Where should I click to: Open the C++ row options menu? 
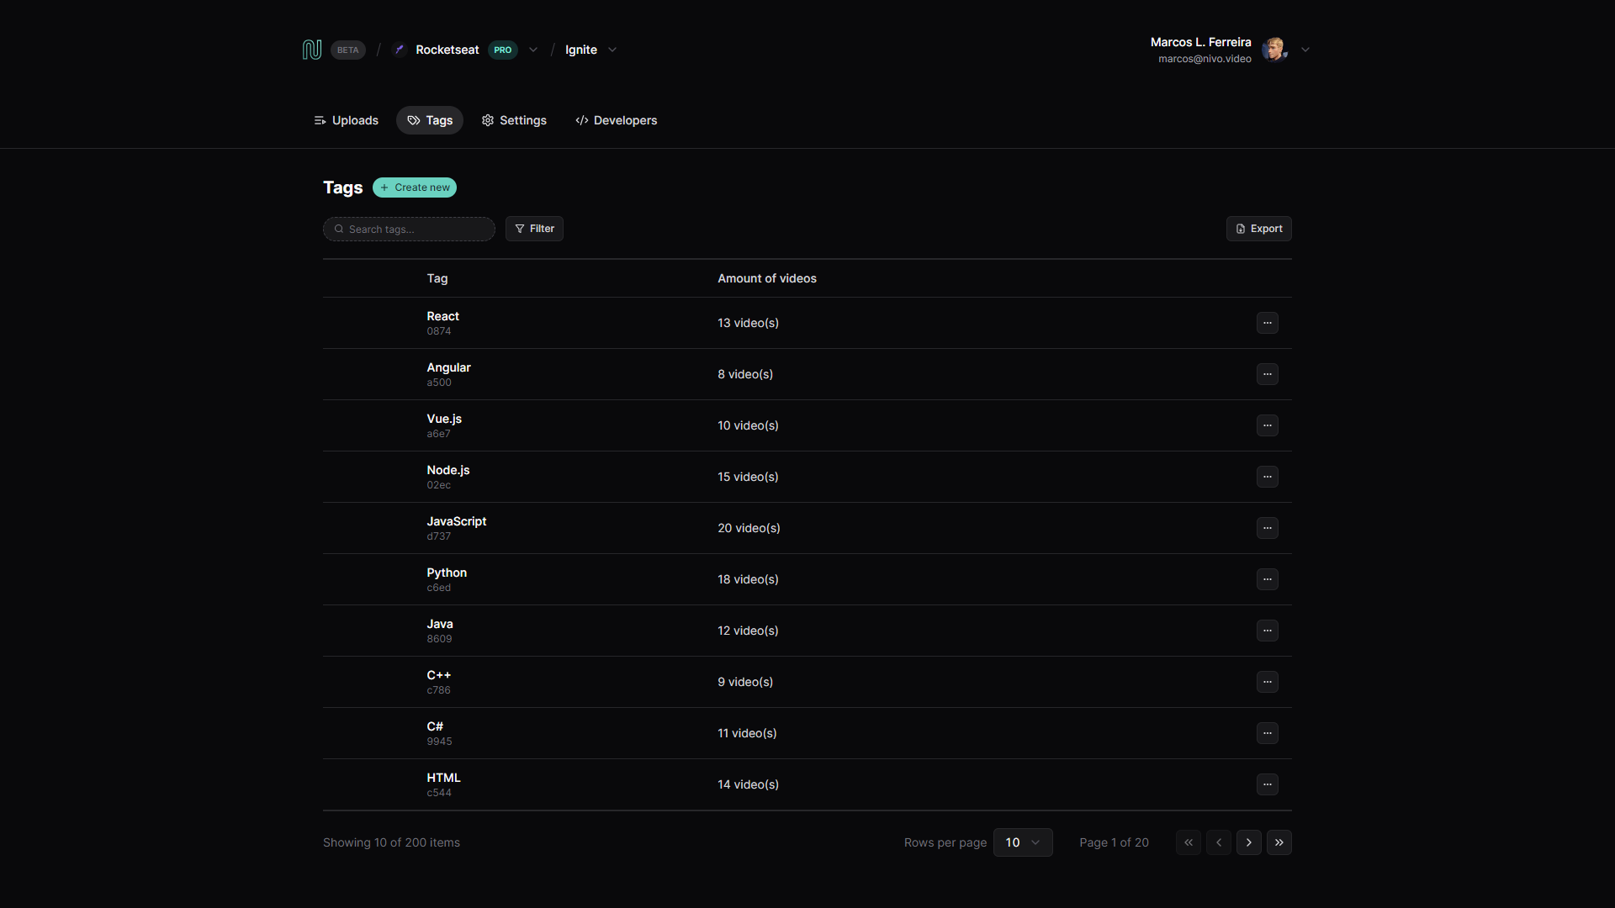(x=1267, y=682)
